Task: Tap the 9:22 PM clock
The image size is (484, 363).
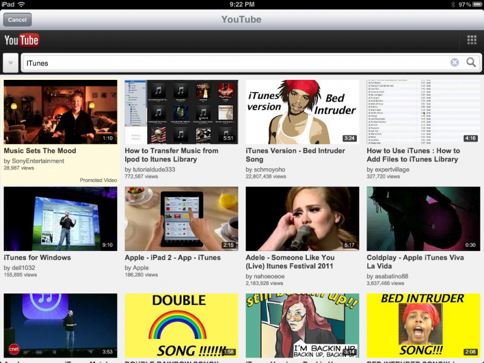Action: 242,4
